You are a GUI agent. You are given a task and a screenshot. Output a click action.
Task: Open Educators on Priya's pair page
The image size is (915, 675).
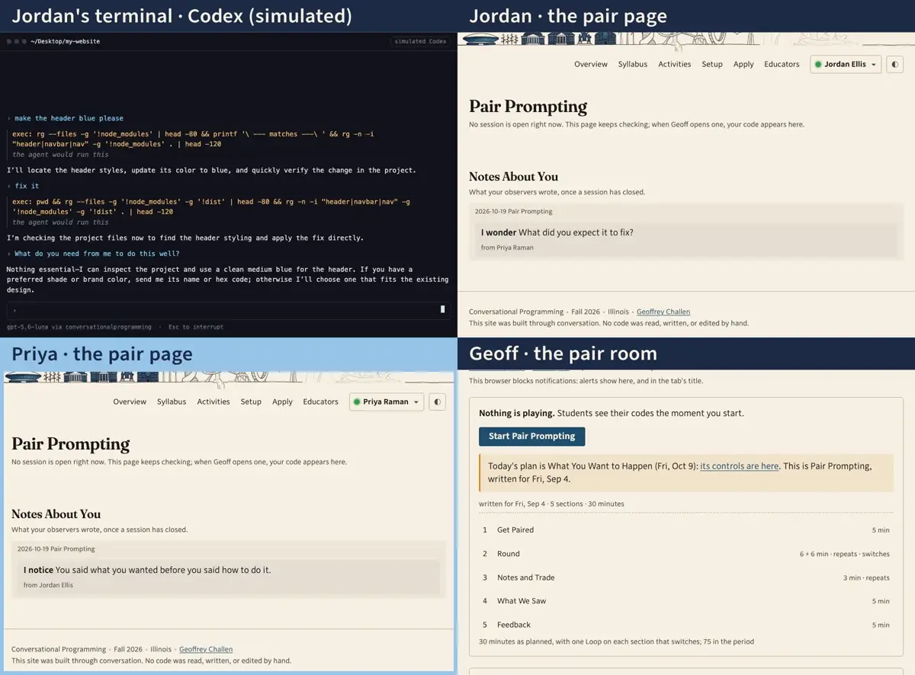point(320,401)
